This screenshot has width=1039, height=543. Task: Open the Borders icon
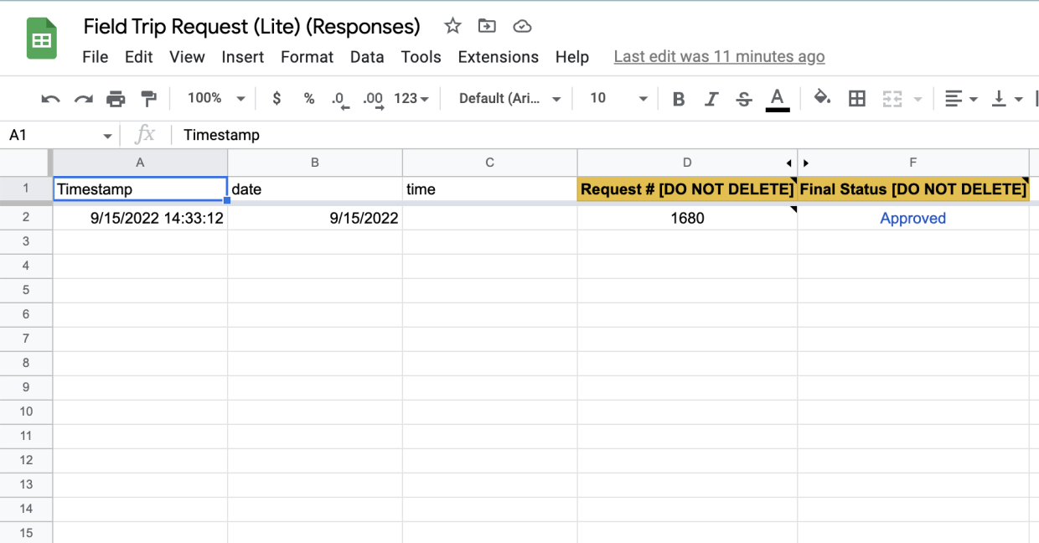856,98
